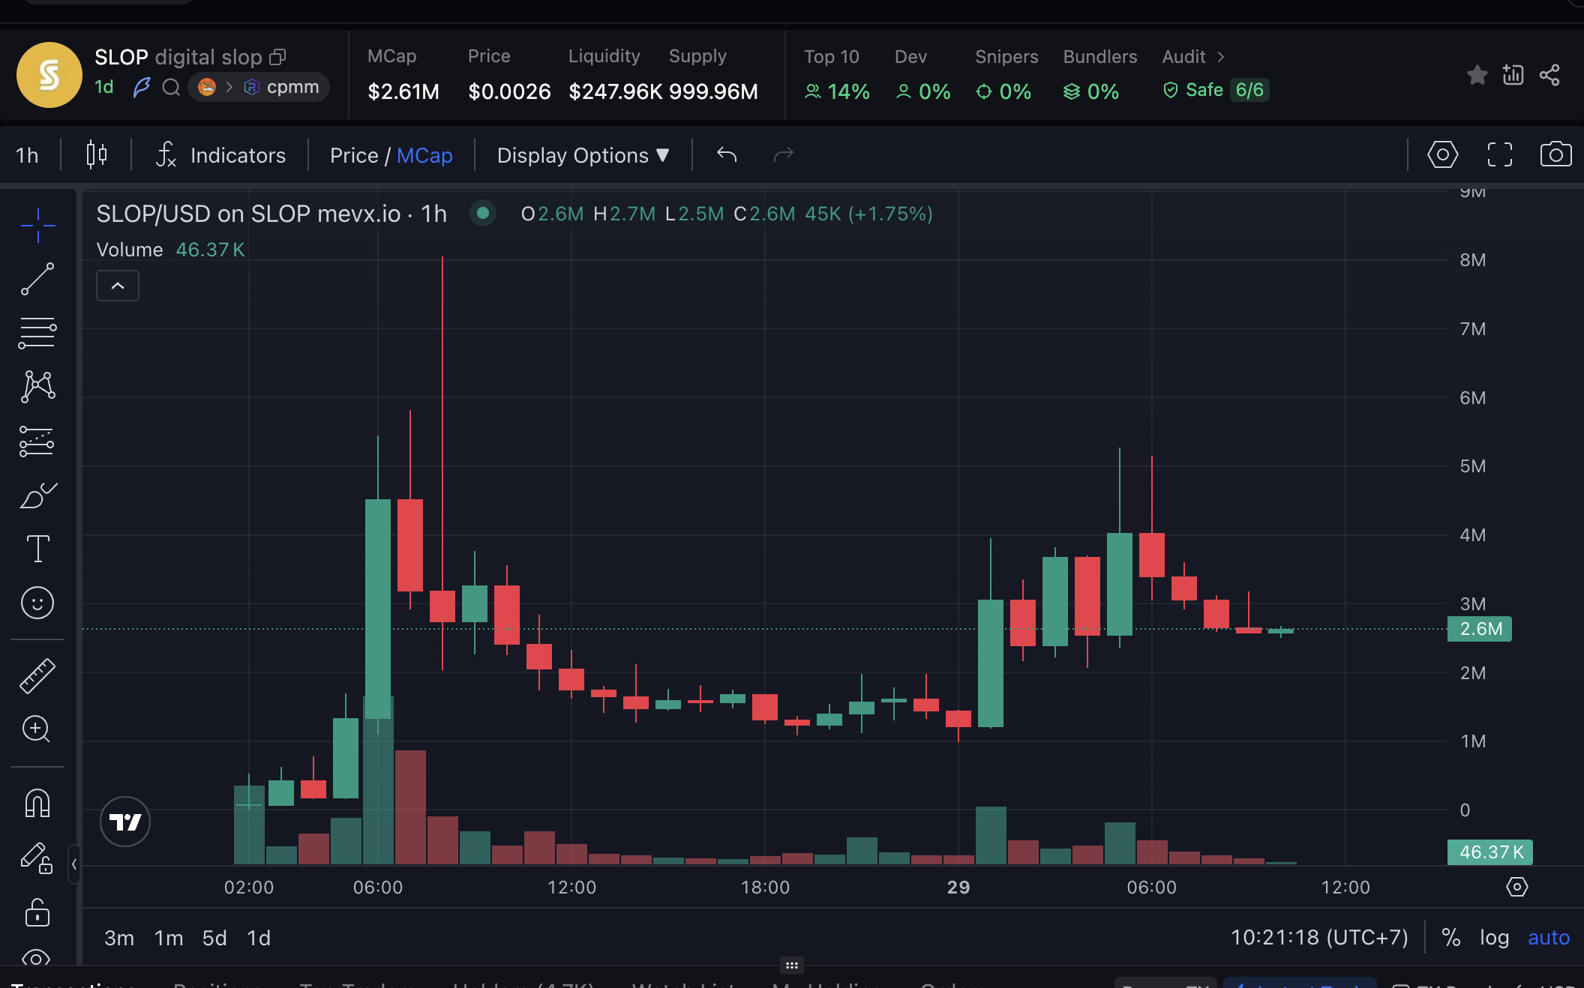The height and width of the screenshot is (988, 1584).
Task: Collapse the indicator legend arrow
Action: click(x=118, y=286)
